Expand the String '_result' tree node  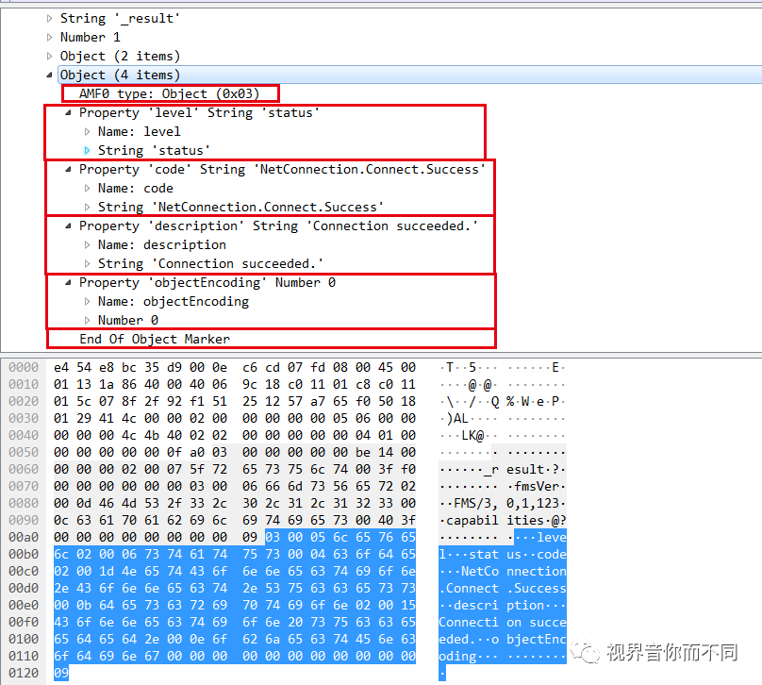[49, 19]
